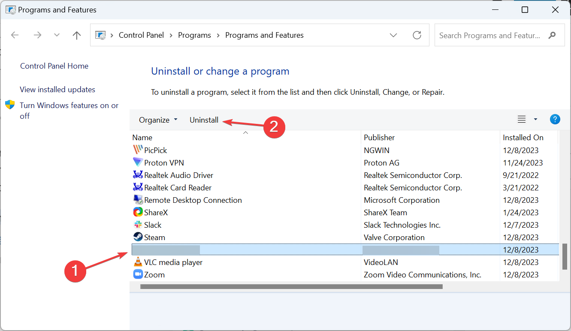The height and width of the screenshot is (331, 571).
Task: Select the Zoom program entry
Action: click(345, 274)
